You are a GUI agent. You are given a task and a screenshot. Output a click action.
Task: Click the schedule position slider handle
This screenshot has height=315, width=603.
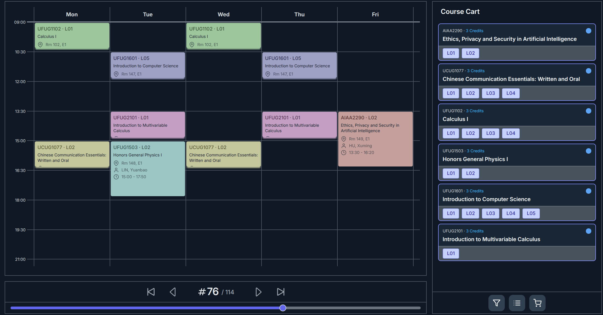click(x=283, y=308)
